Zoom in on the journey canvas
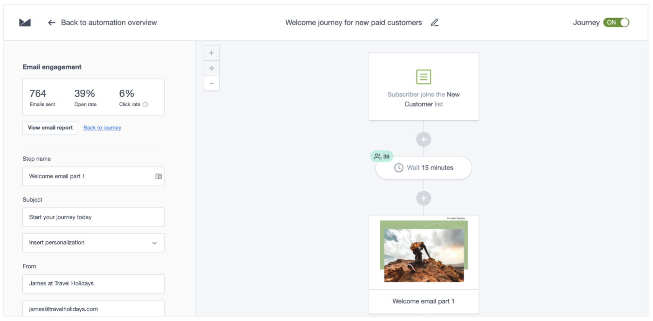The height and width of the screenshot is (321, 653). coord(212,53)
